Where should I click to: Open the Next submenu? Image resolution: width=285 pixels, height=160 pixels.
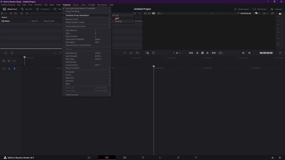click(87, 84)
